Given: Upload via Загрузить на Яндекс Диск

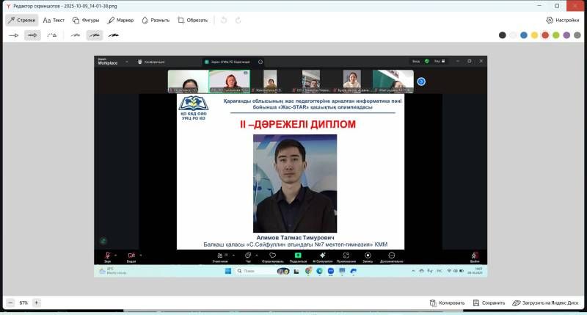Looking at the screenshot, I should pos(546,303).
